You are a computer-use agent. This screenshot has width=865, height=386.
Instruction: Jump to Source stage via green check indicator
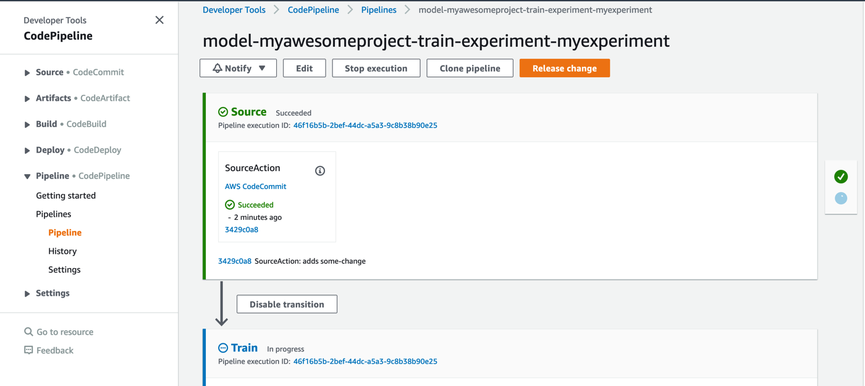[x=841, y=177]
